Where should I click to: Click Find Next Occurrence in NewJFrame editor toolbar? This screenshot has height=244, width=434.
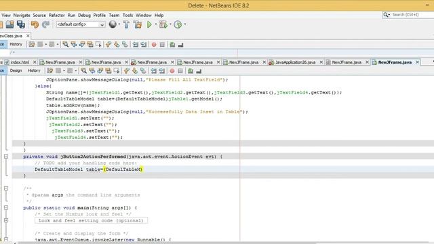click(x=100, y=70)
